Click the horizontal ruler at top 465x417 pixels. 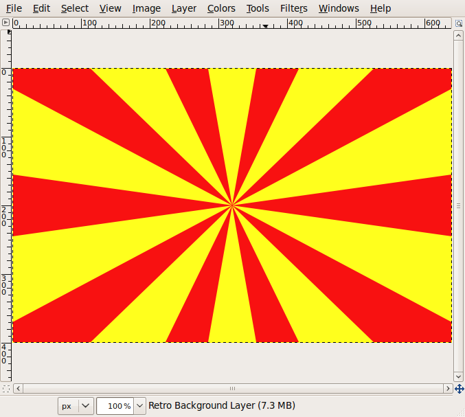232,23
